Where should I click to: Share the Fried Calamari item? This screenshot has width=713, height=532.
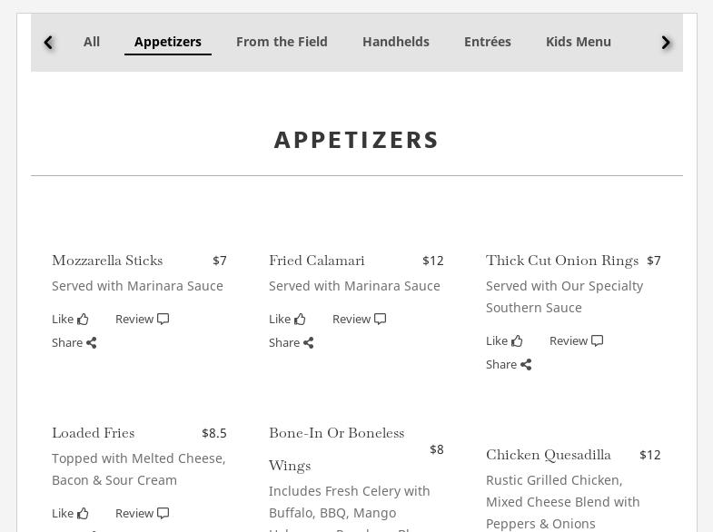click(x=291, y=342)
